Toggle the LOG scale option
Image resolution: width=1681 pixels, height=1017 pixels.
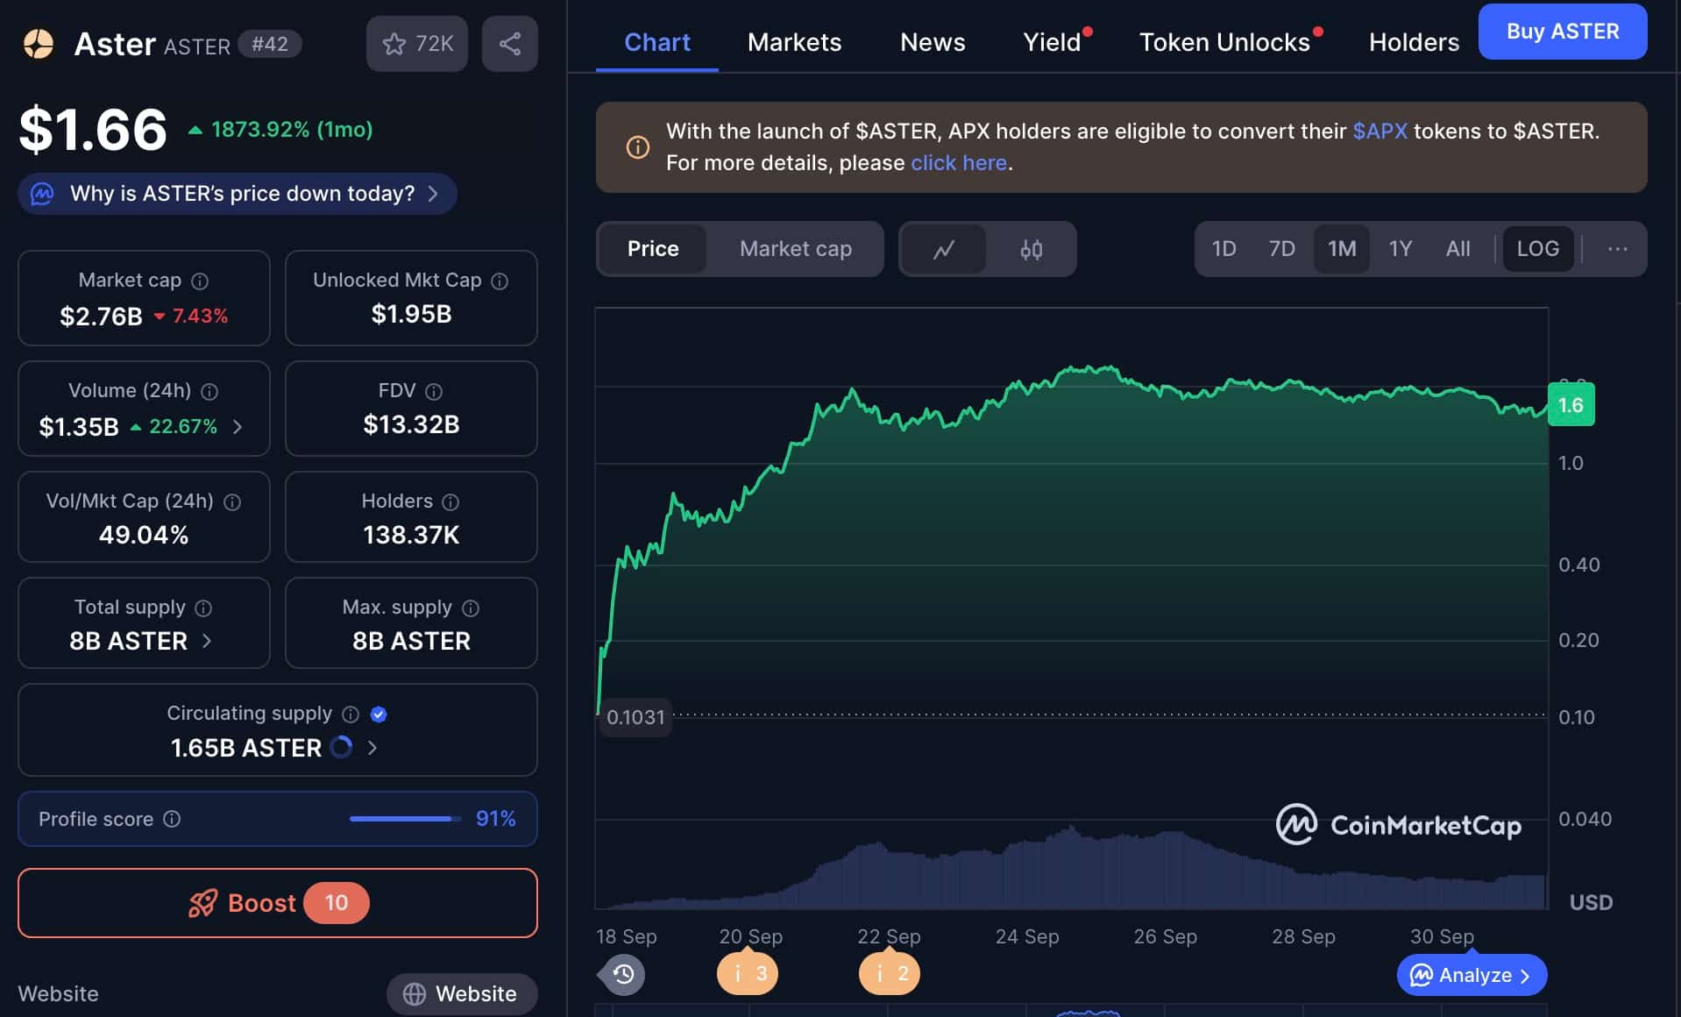click(x=1537, y=249)
